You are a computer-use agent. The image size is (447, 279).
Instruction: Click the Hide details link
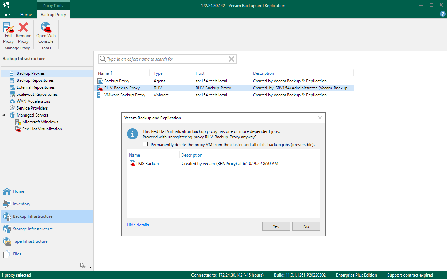pos(138,225)
